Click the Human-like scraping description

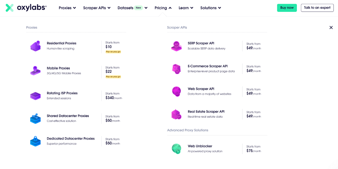tap(61, 49)
